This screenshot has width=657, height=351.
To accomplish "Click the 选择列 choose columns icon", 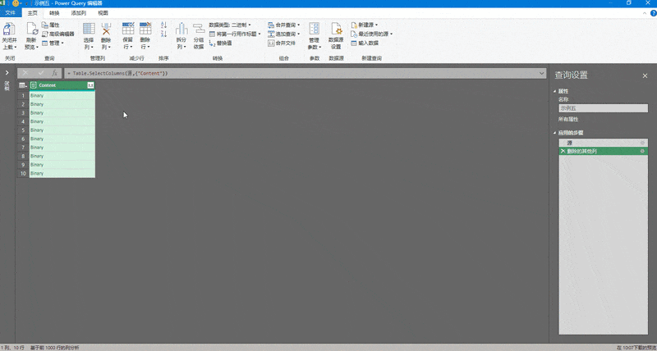I will coord(88,30).
